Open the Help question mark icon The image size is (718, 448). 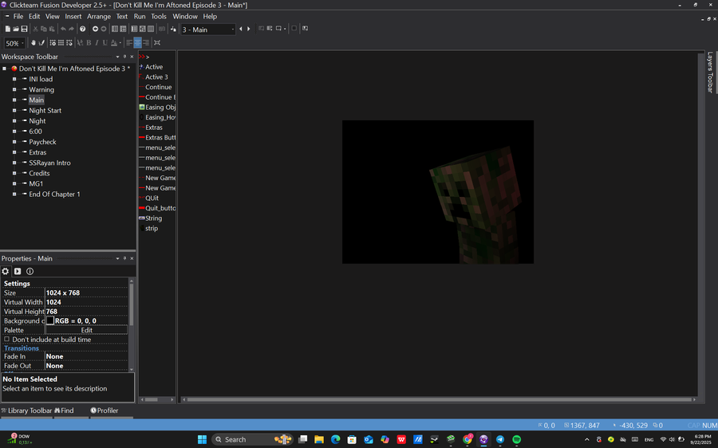[x=82, y=29]
